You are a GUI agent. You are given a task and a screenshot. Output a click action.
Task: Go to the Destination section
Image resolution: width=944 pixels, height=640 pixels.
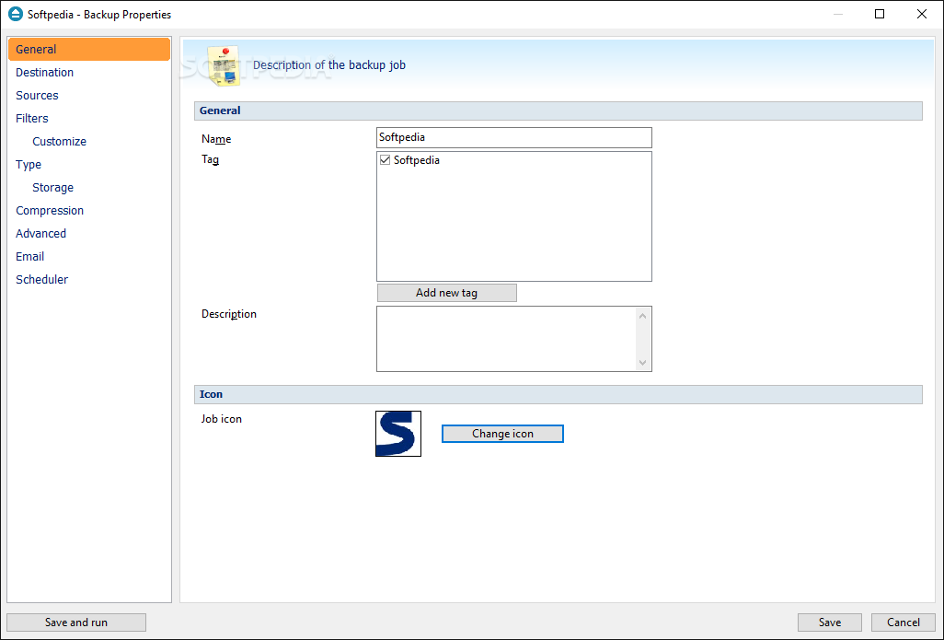pyautogui.click(x=44, y=73)
